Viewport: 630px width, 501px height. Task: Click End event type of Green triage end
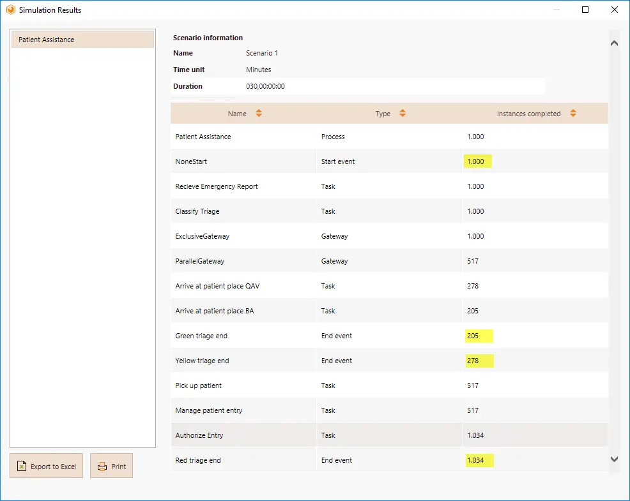(336, 336)
